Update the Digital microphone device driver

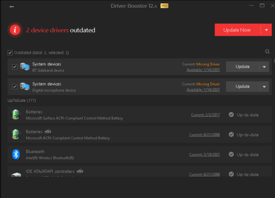[x=243, y=87]
